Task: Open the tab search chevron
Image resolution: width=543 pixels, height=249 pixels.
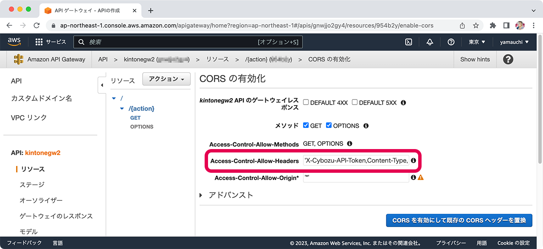Action: coord(534,10)
